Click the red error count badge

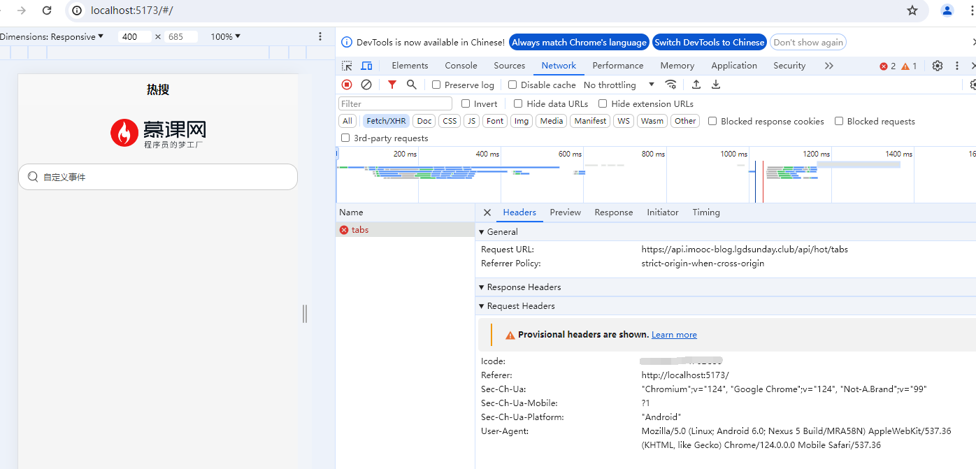point(887,66)
